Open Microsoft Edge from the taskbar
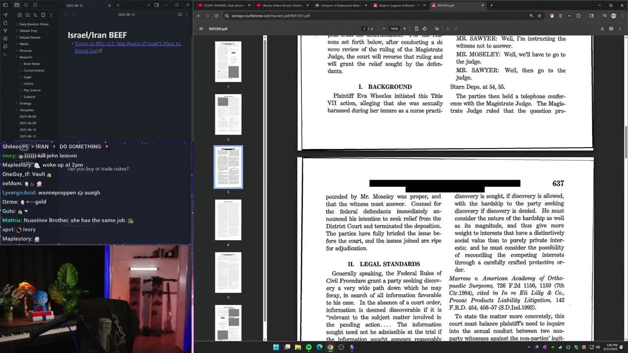This screenshot has width=628, height=353. point(319,347)
